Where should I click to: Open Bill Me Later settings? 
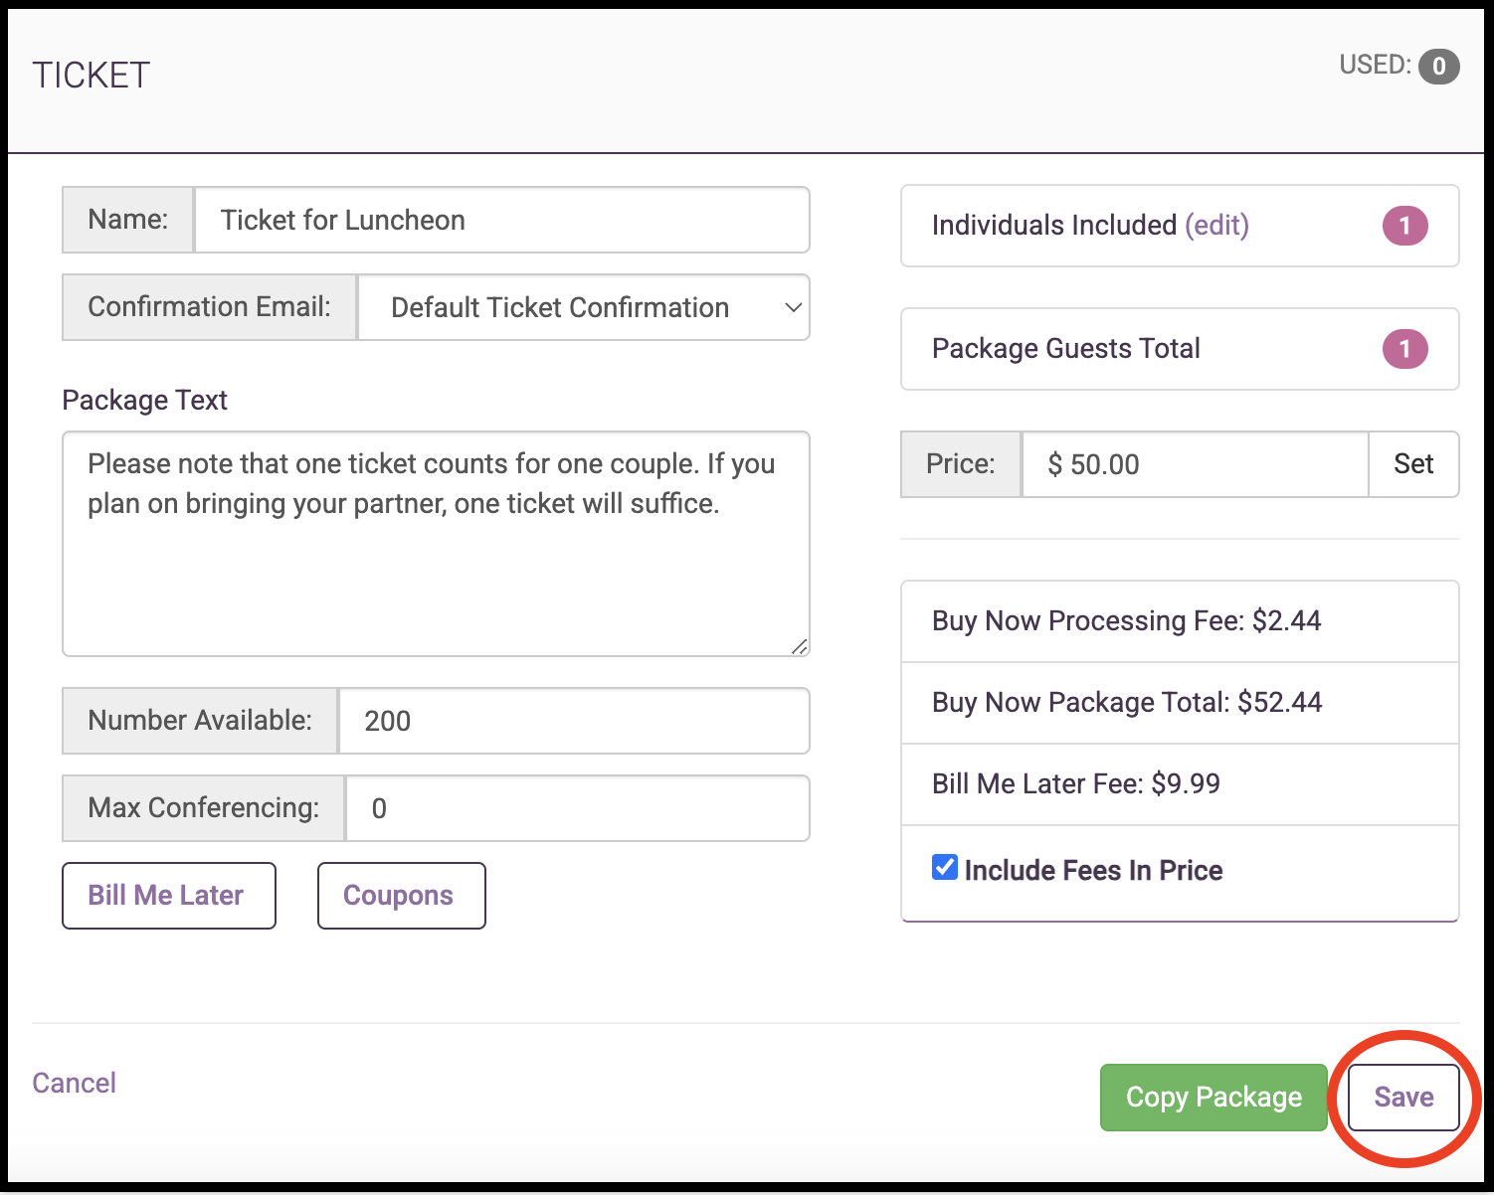[x=168, y=896]
